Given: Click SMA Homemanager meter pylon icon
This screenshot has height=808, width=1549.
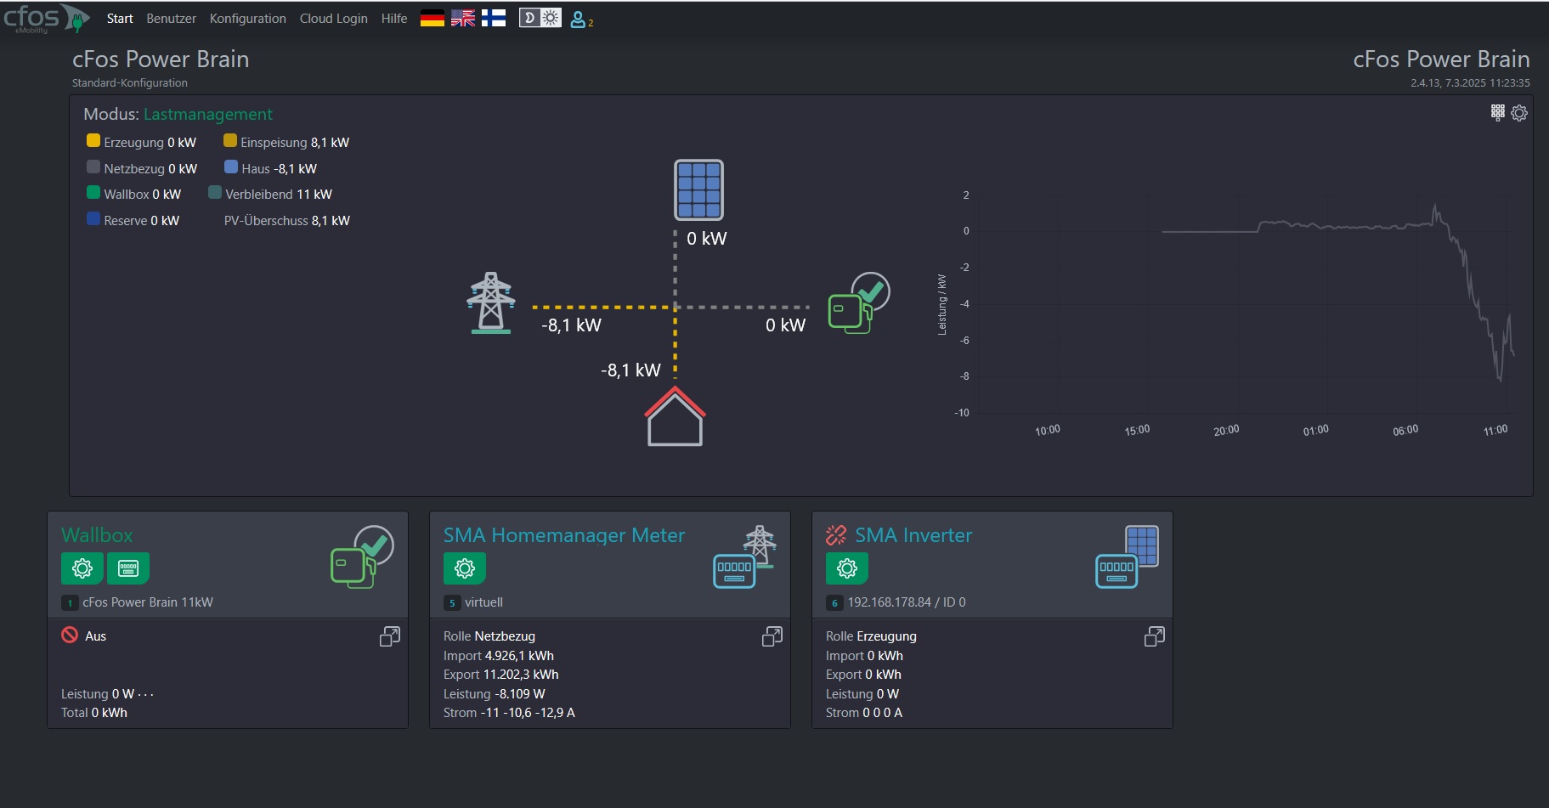Looking at the screenshot, I should point(744,557).
